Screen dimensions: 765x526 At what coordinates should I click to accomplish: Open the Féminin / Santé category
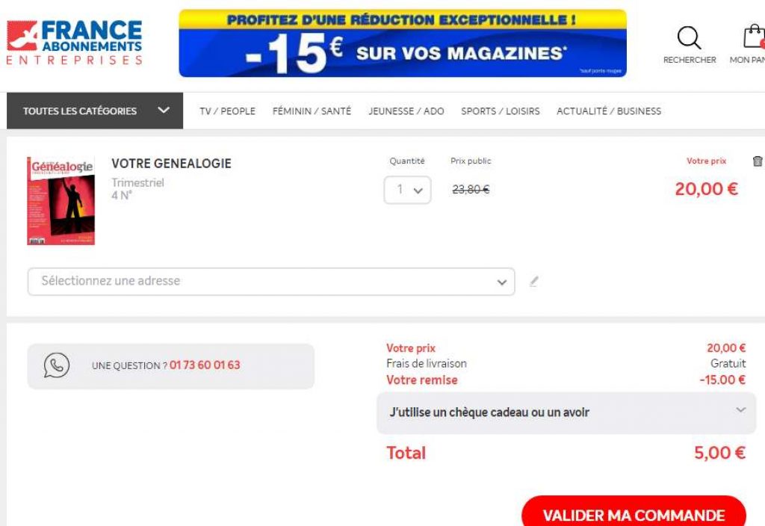pos(312,111)
